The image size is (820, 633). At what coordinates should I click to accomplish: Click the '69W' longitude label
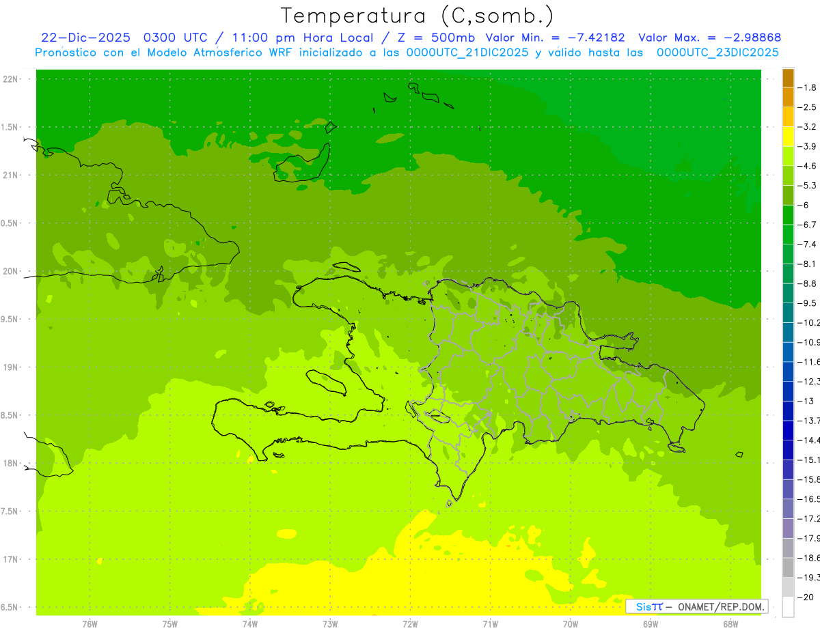point(651,624)
